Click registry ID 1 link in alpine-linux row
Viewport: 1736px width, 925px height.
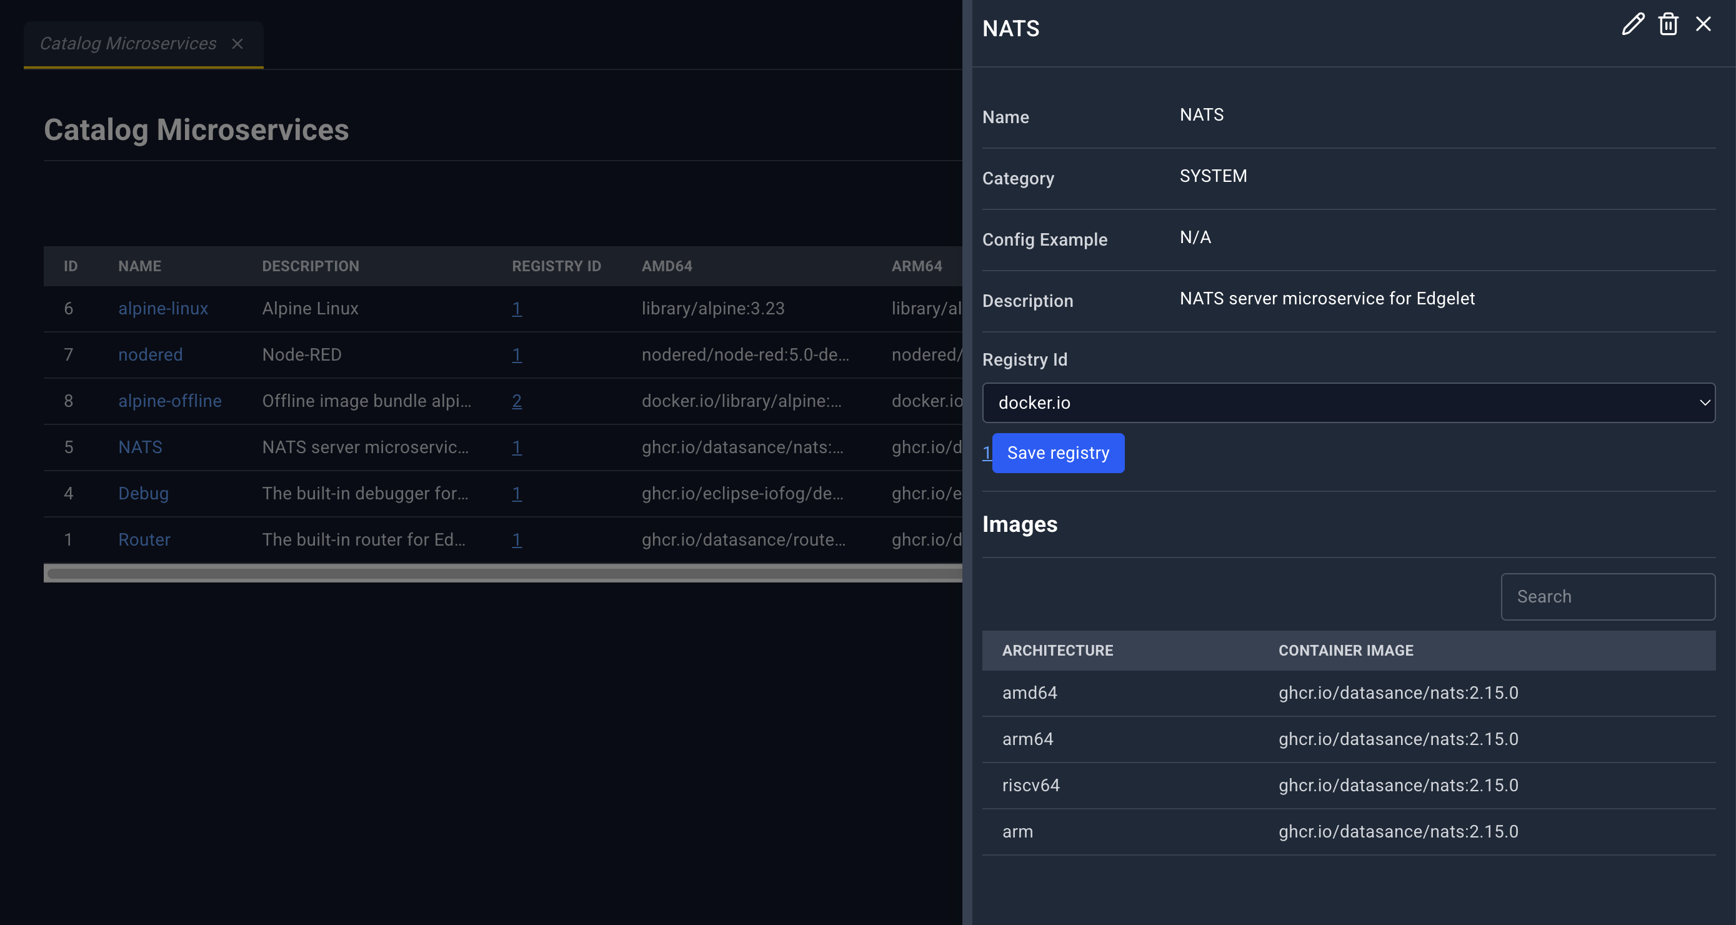[516, 309]
